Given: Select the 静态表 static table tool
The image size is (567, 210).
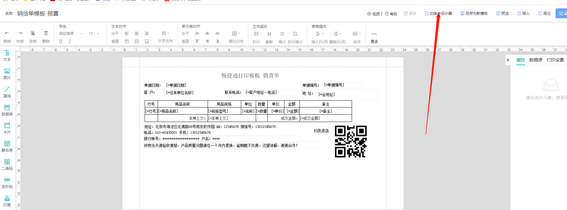Looking at the screenshot, I should click(7, 146).
